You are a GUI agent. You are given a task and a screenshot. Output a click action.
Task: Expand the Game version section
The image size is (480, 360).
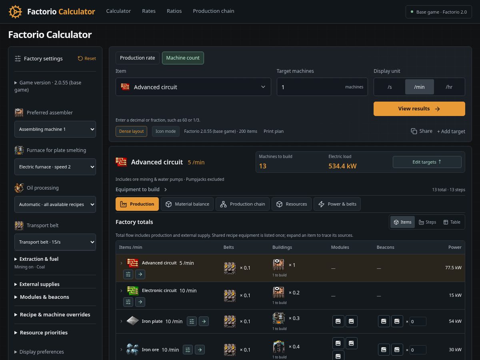coord(55,86)
